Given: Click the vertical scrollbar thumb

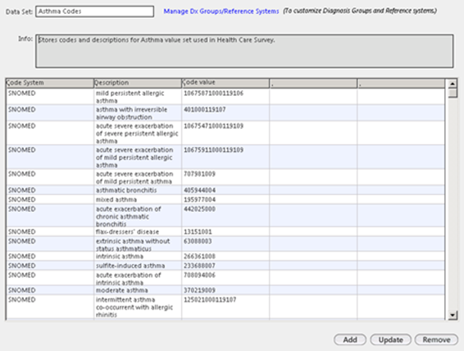Looking at the screenshot, I should point(453,93).
